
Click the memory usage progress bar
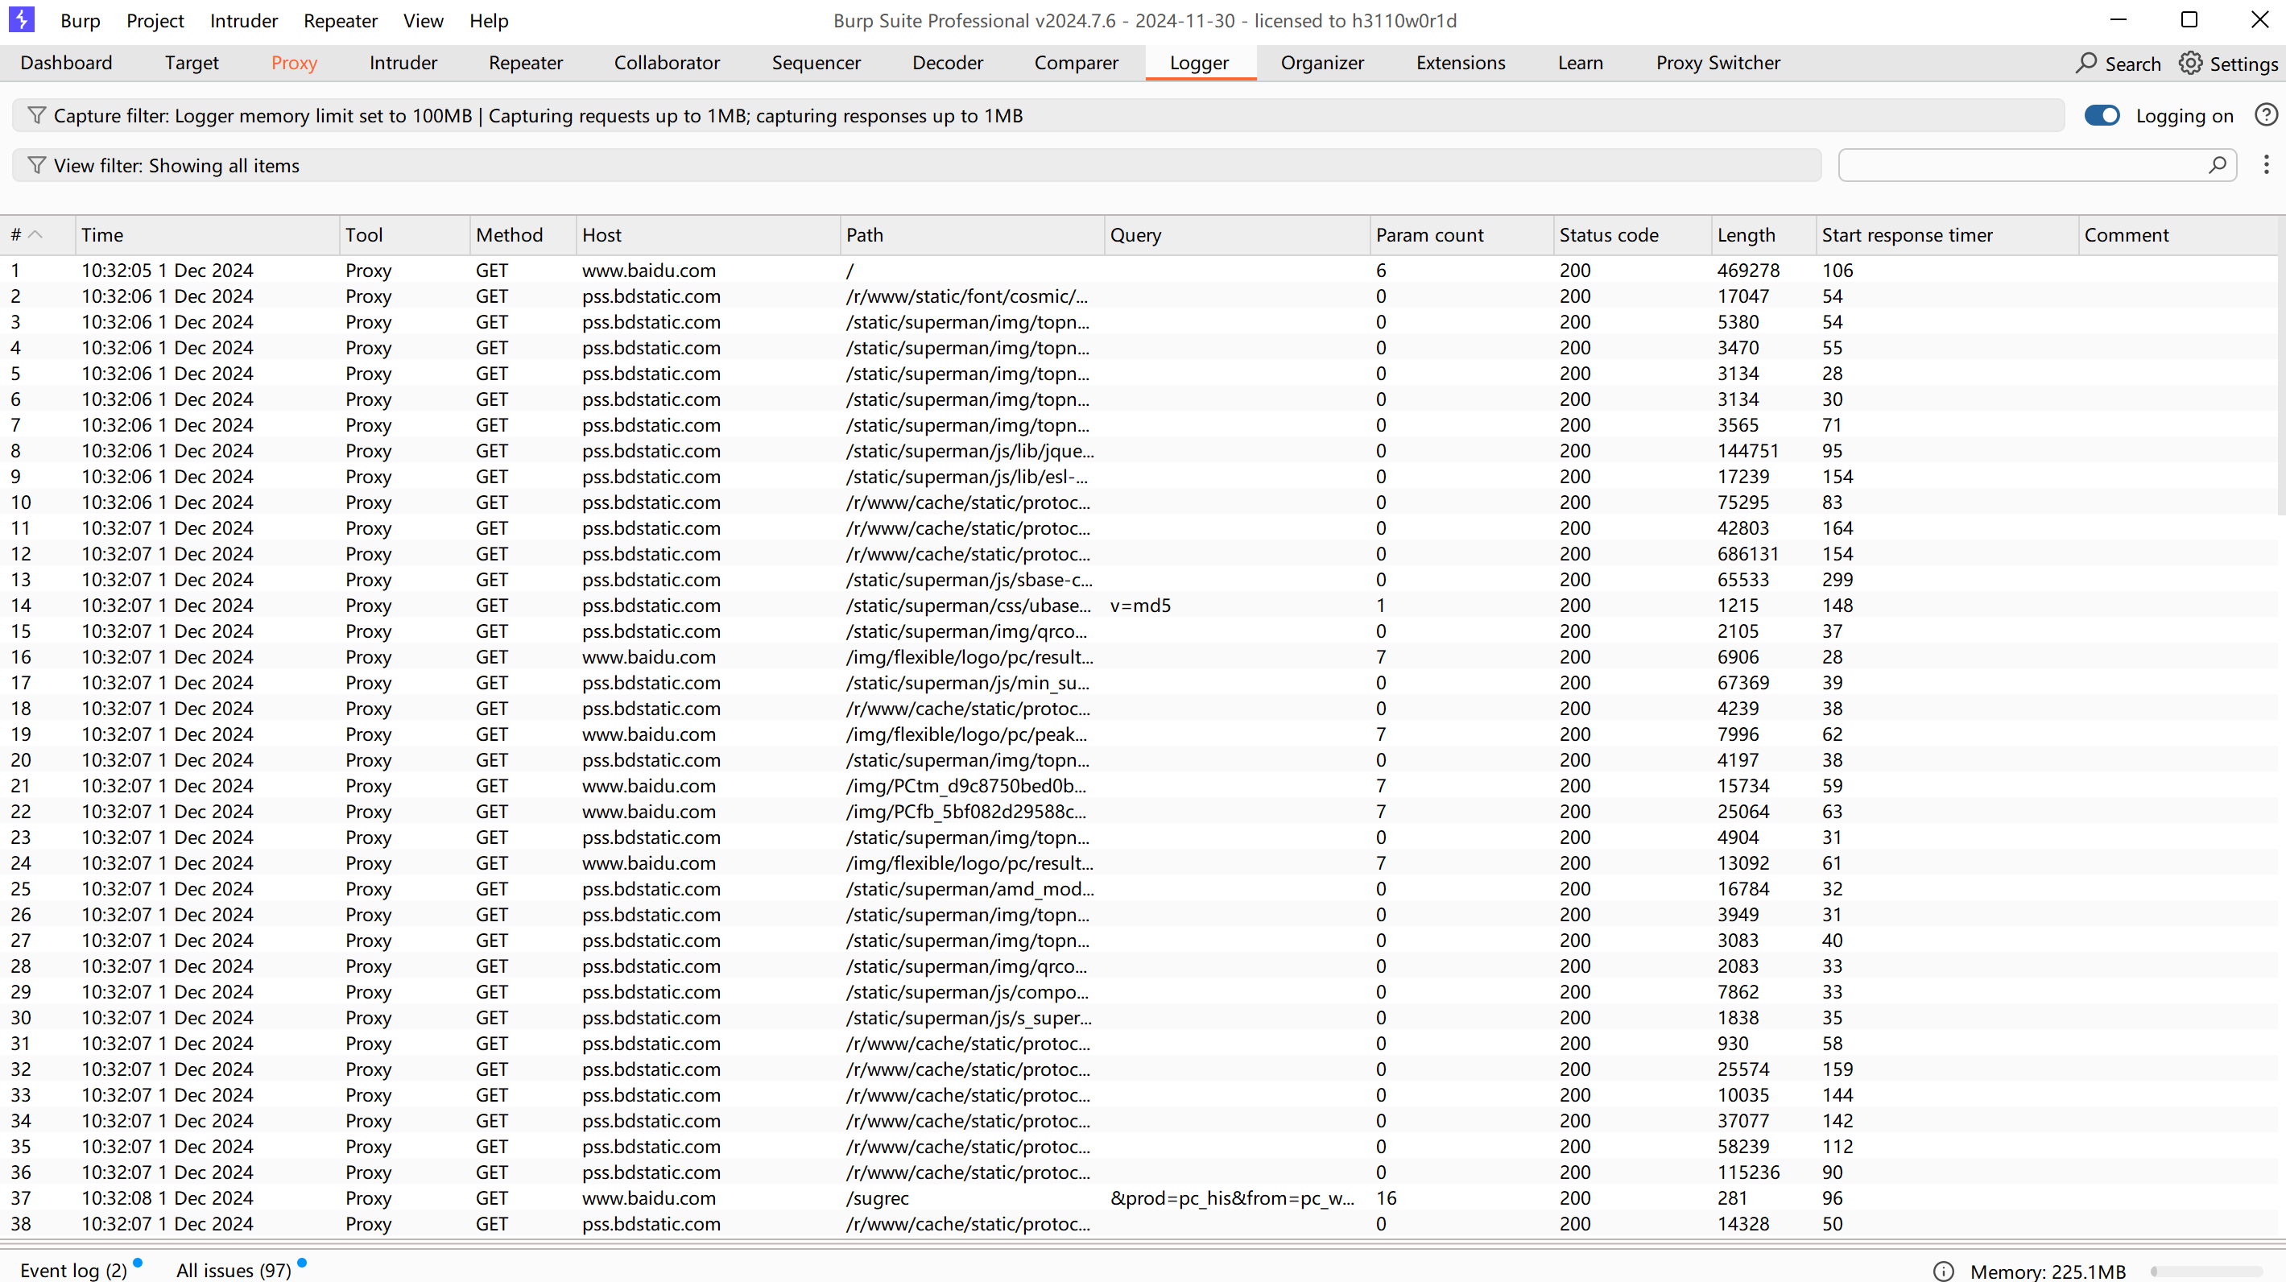(x=2205, y=1271)
